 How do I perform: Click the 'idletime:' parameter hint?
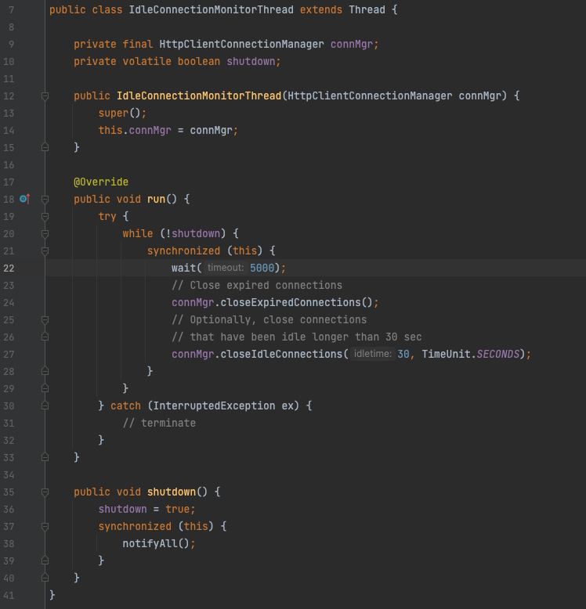coord(373,354)
